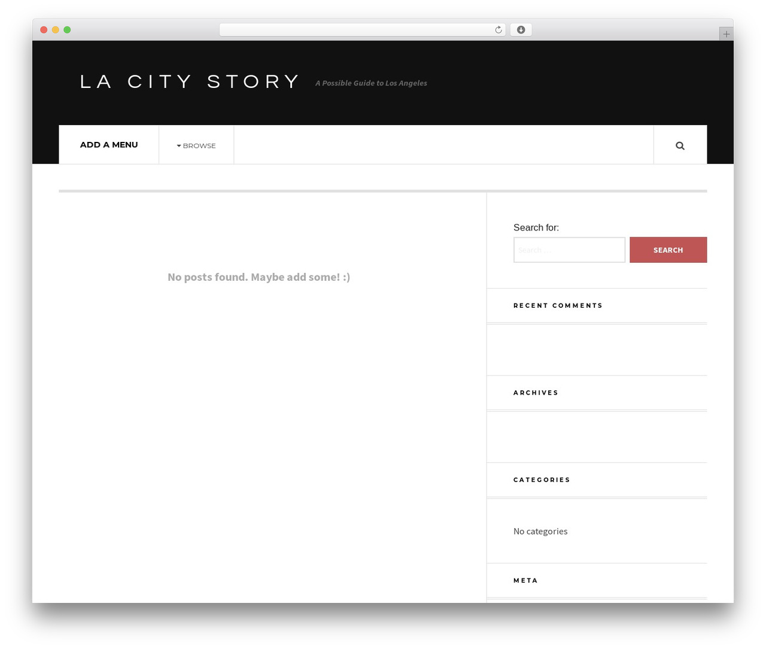Minimize the browser window with yellow button

(56, 30)
